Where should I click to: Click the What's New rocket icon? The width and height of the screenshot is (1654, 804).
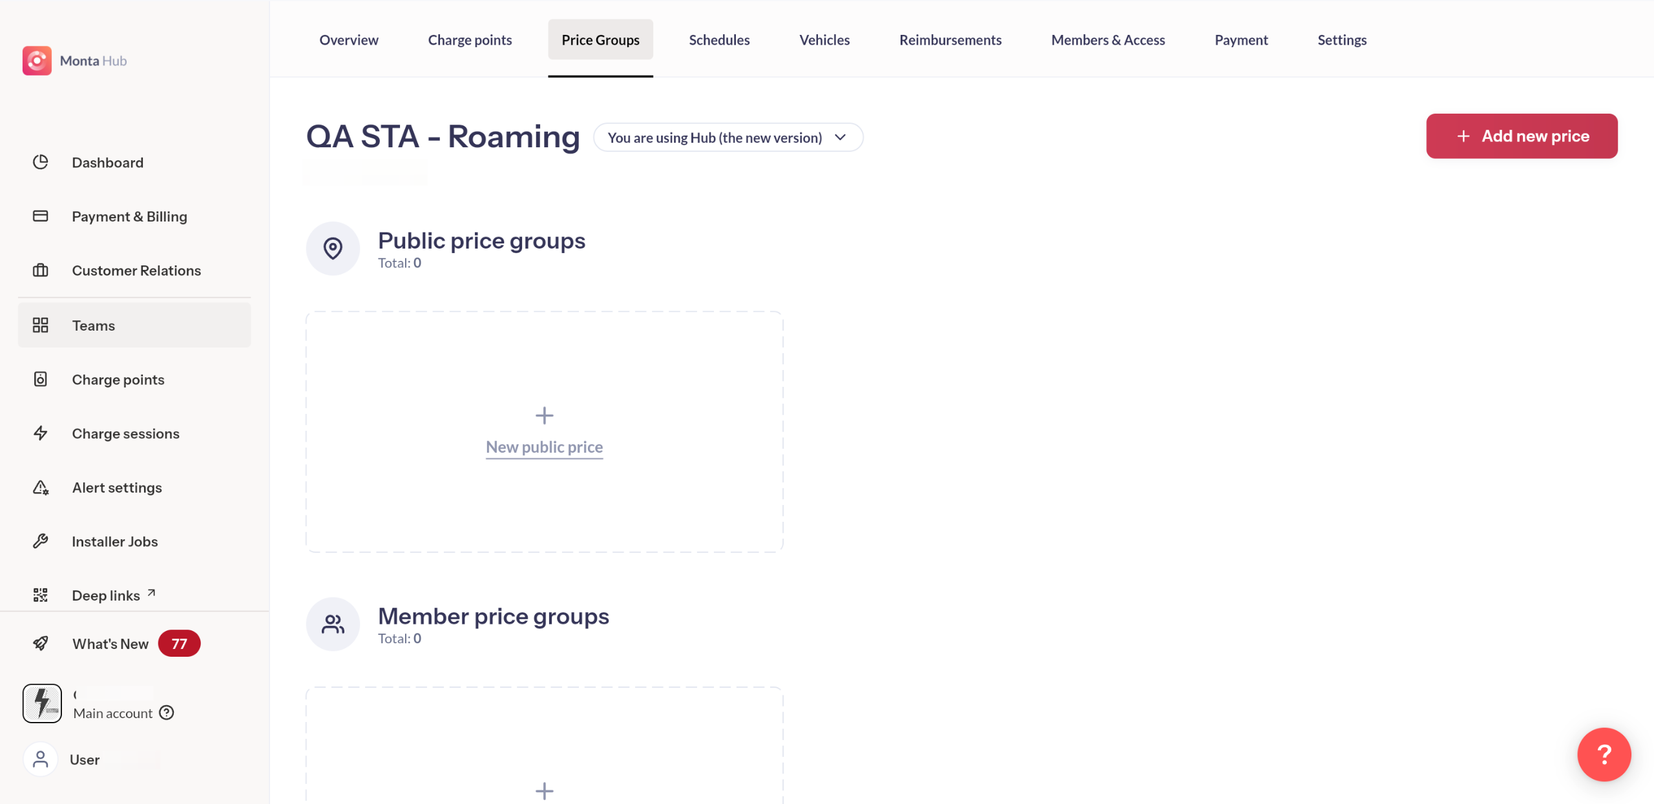tap(41, 643)
